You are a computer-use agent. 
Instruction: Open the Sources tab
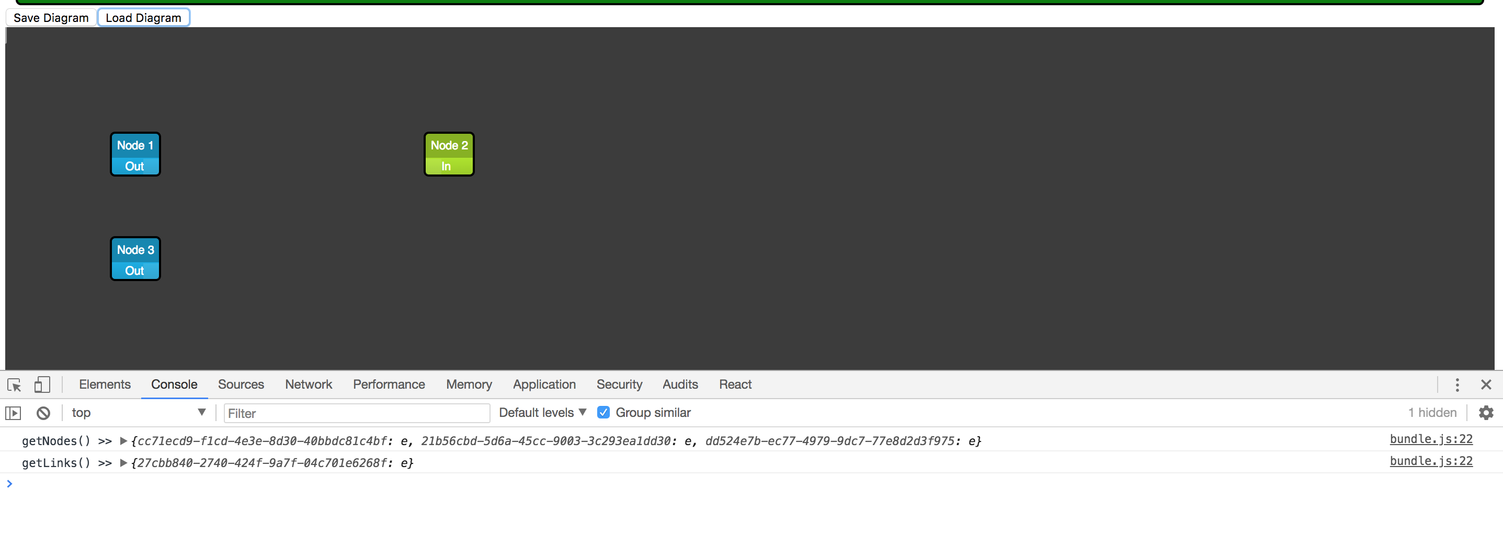pos(241,385)
